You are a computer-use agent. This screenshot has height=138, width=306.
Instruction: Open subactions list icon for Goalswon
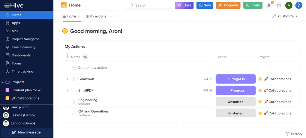click(210, 79)
